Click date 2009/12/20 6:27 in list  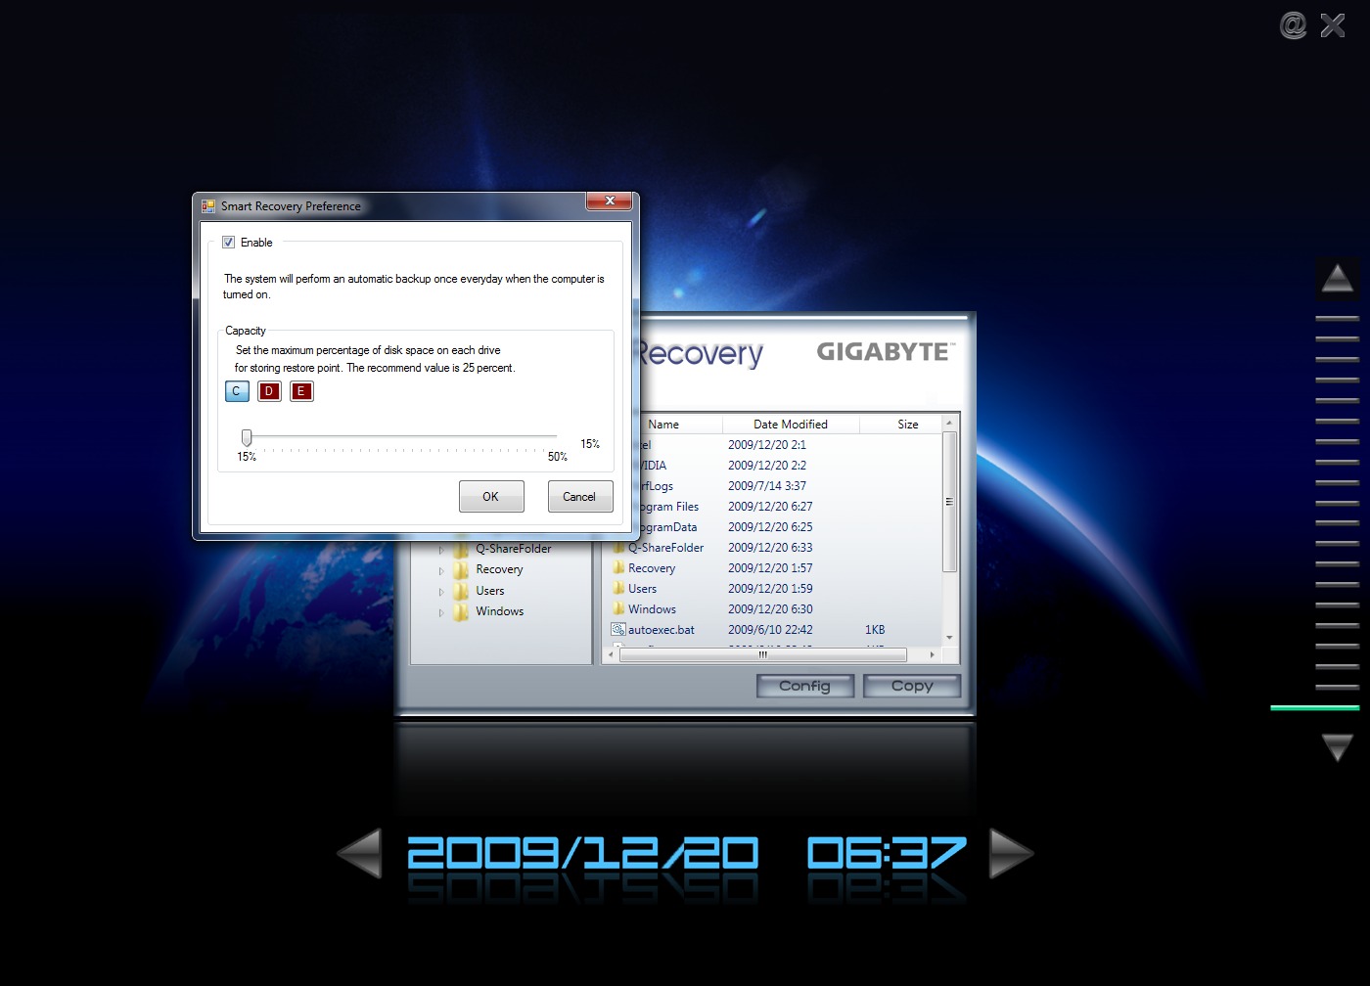click(770, 507)
